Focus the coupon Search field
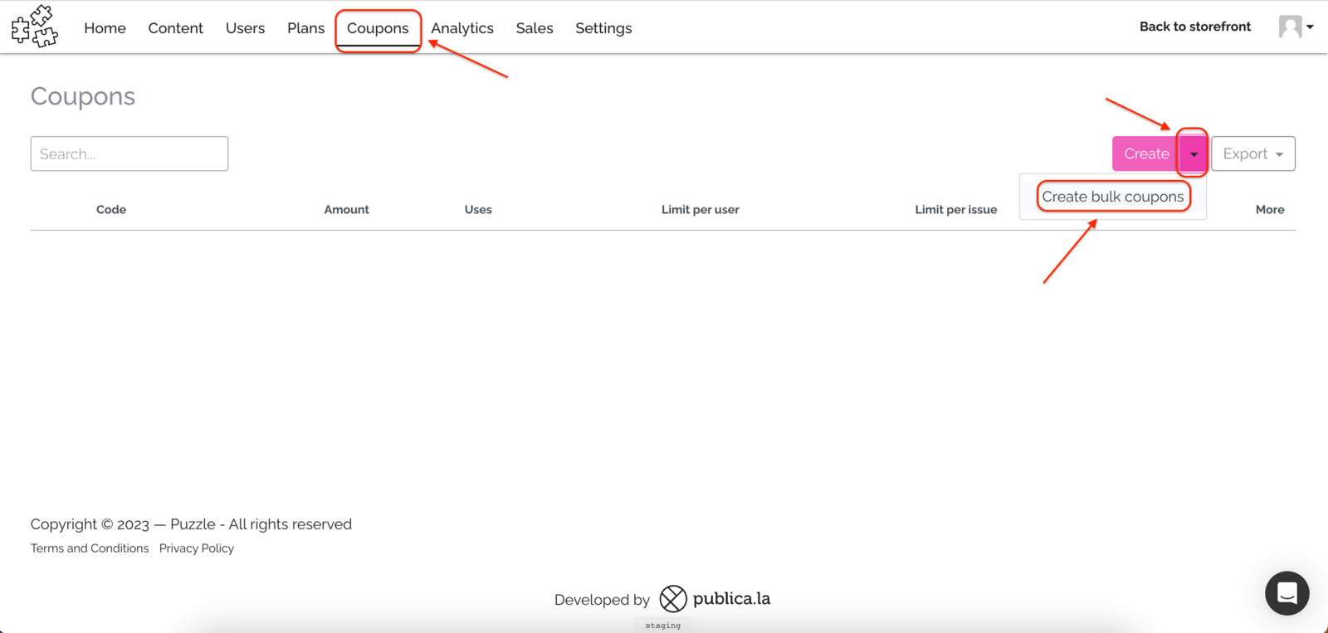Viewport: 1328px width, 633px height. tap(129, 153)
